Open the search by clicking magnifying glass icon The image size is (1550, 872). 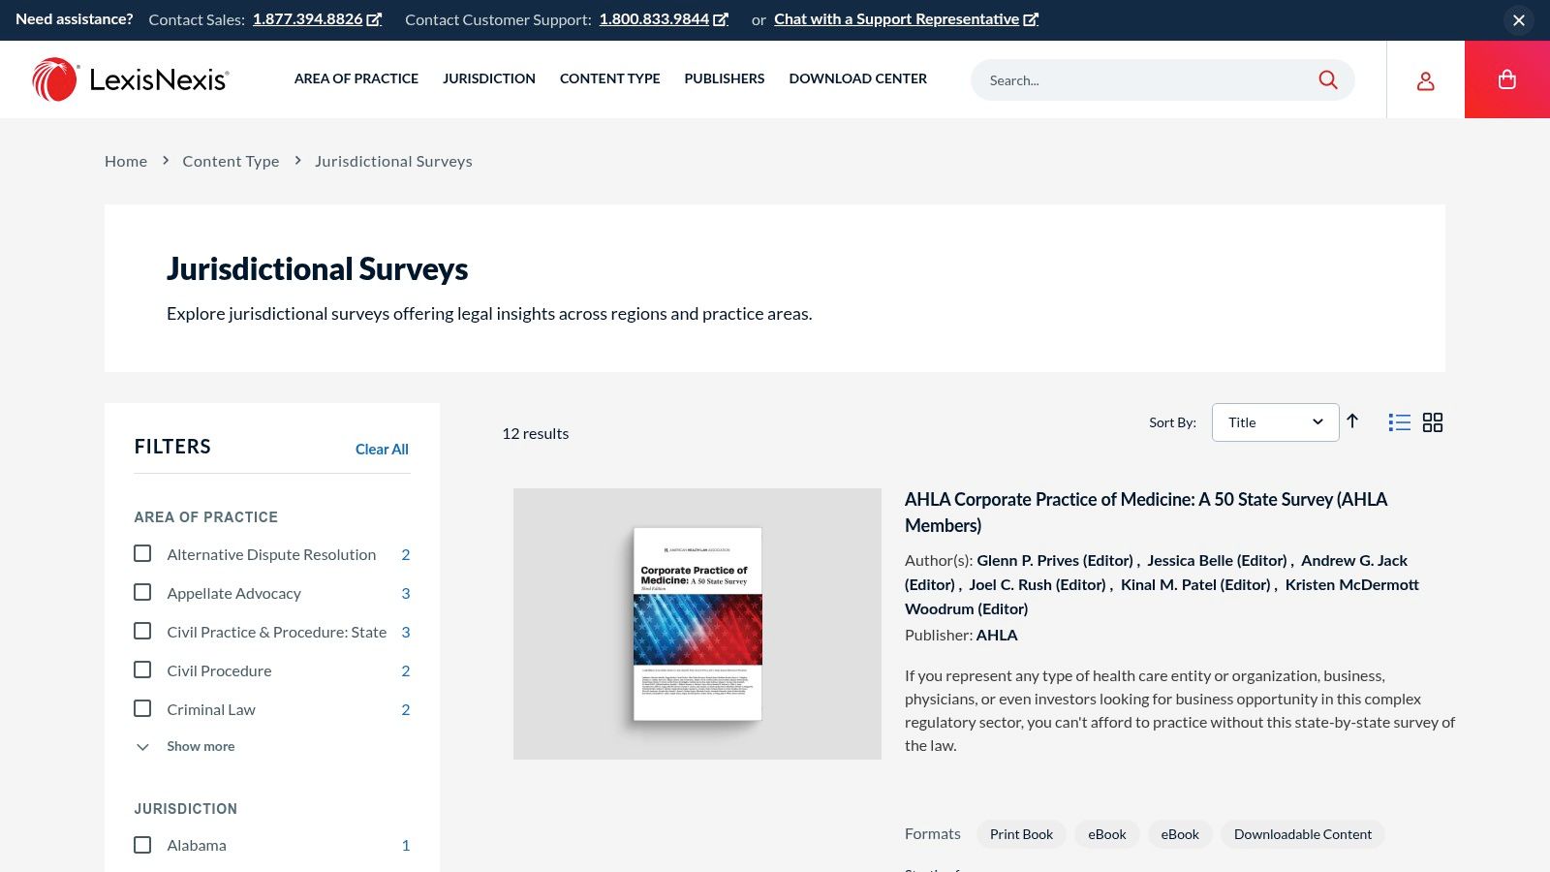coord(1328,79)
